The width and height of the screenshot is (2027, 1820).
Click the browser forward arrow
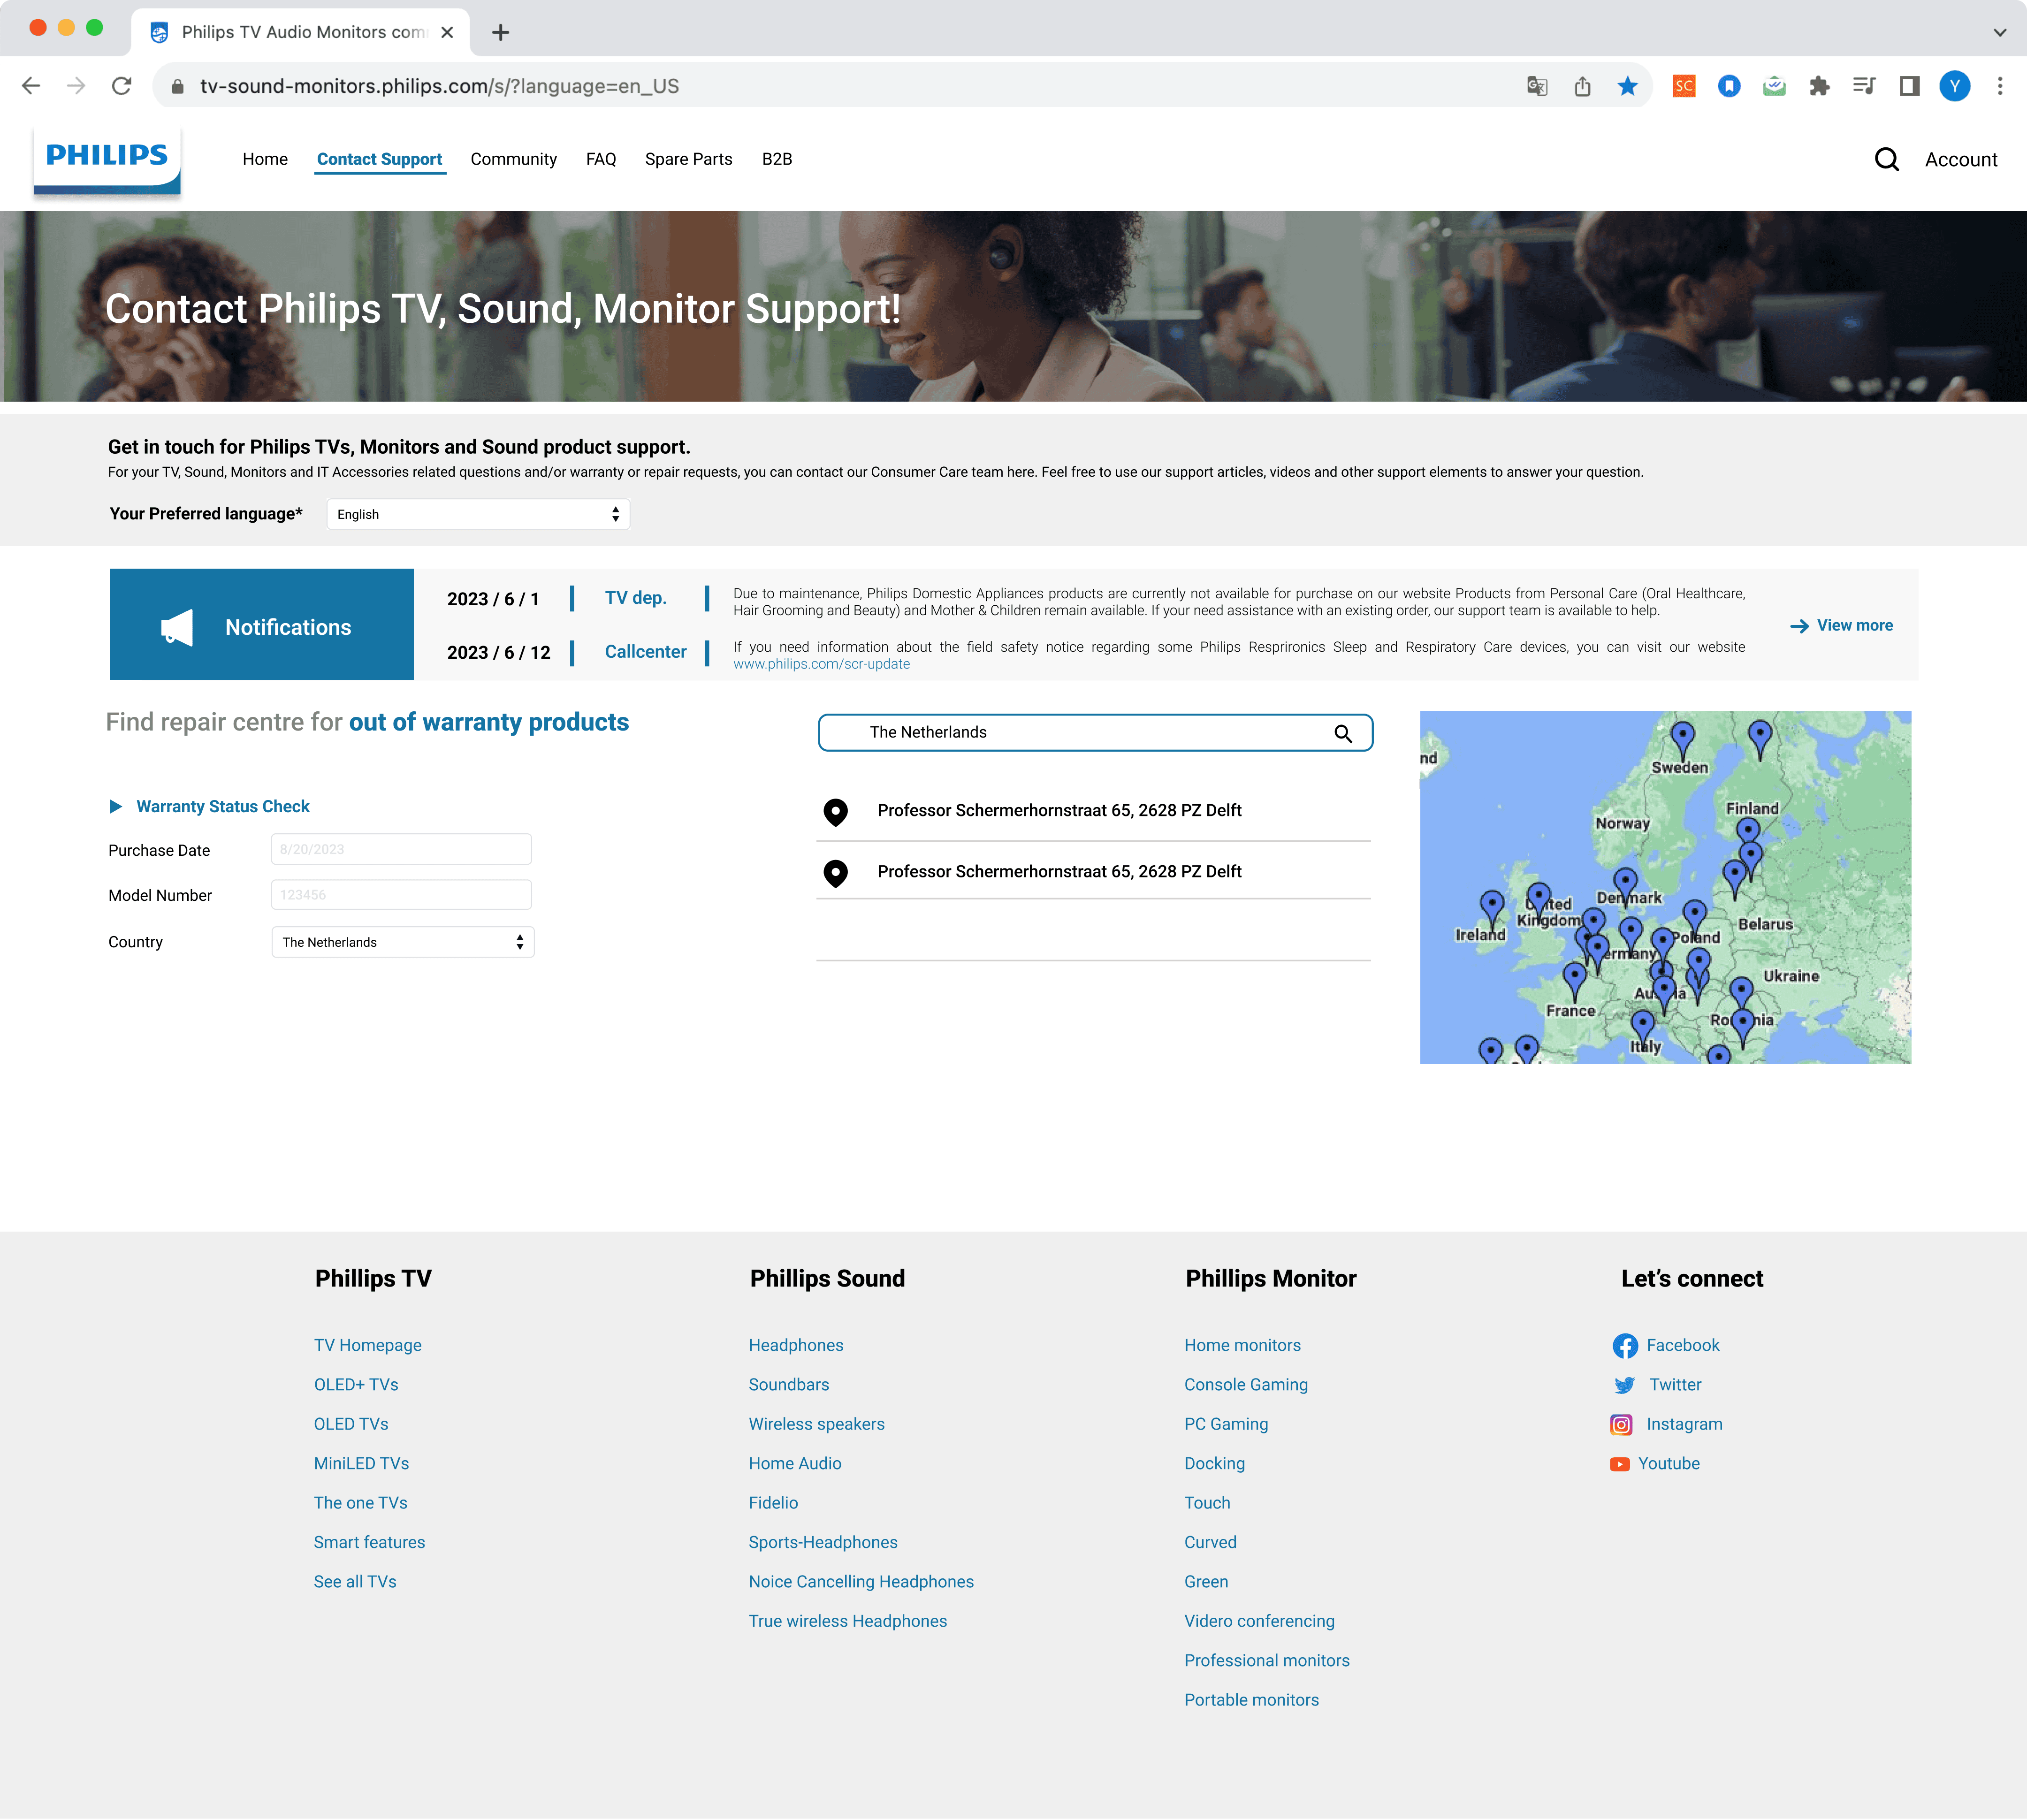[x=76, y=86]
